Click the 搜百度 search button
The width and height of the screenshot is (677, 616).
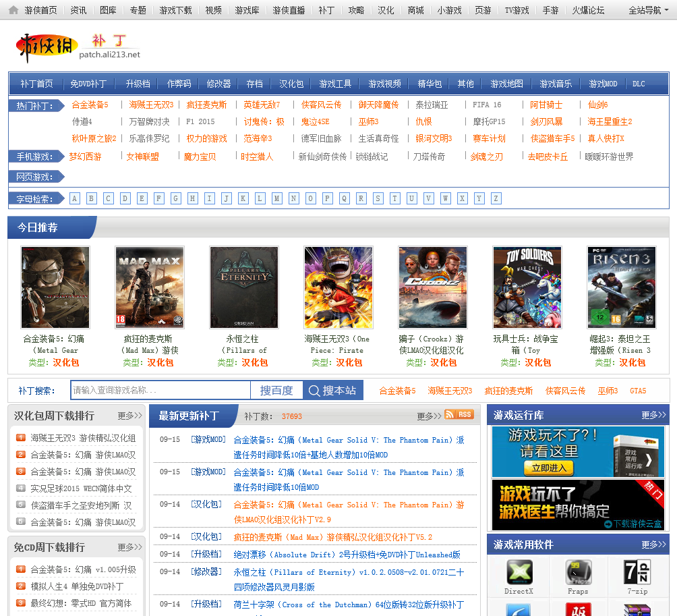coord(276,391)
